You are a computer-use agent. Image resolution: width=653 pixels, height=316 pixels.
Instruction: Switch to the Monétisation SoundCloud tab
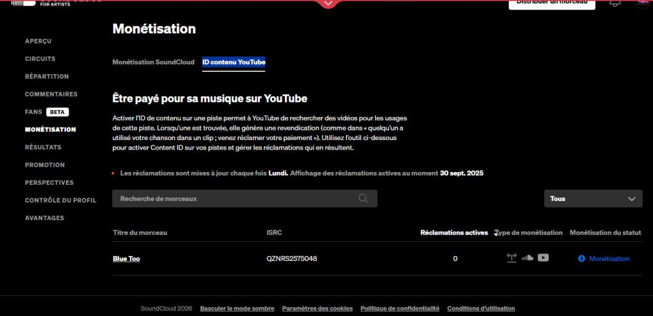153,62
